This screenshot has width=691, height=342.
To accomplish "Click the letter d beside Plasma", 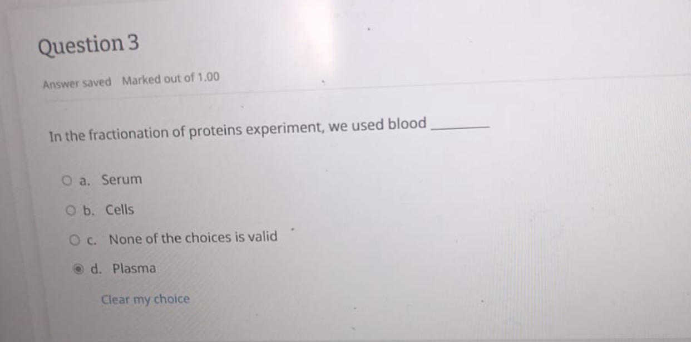I will (95, 268).
